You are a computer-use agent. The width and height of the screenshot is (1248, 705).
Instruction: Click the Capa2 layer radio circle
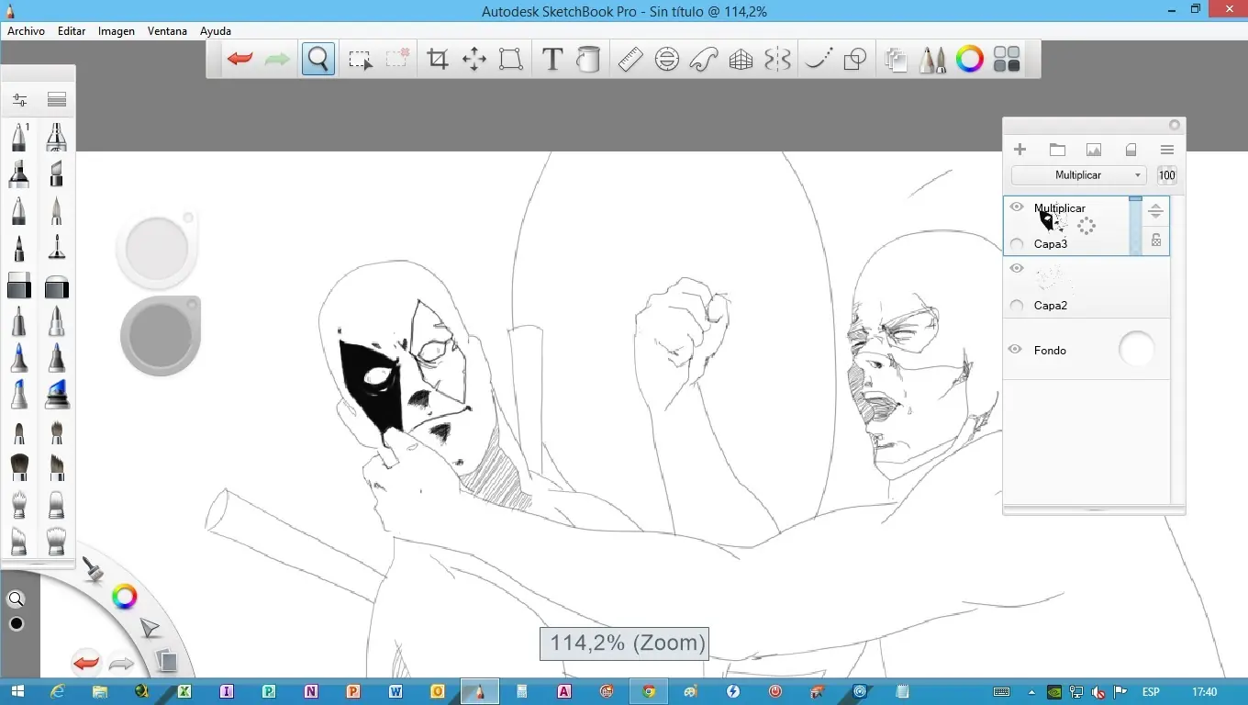click(1016, 306)
